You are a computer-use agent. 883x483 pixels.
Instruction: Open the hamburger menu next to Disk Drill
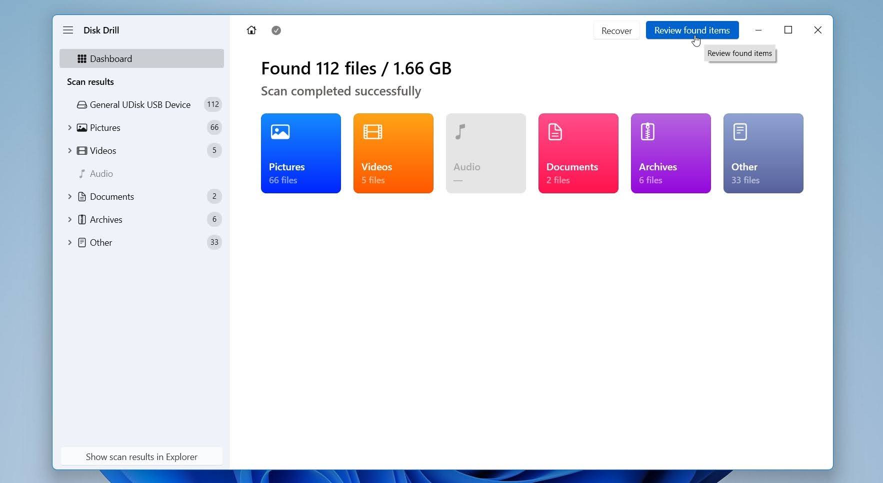click(x=68, y=30)
